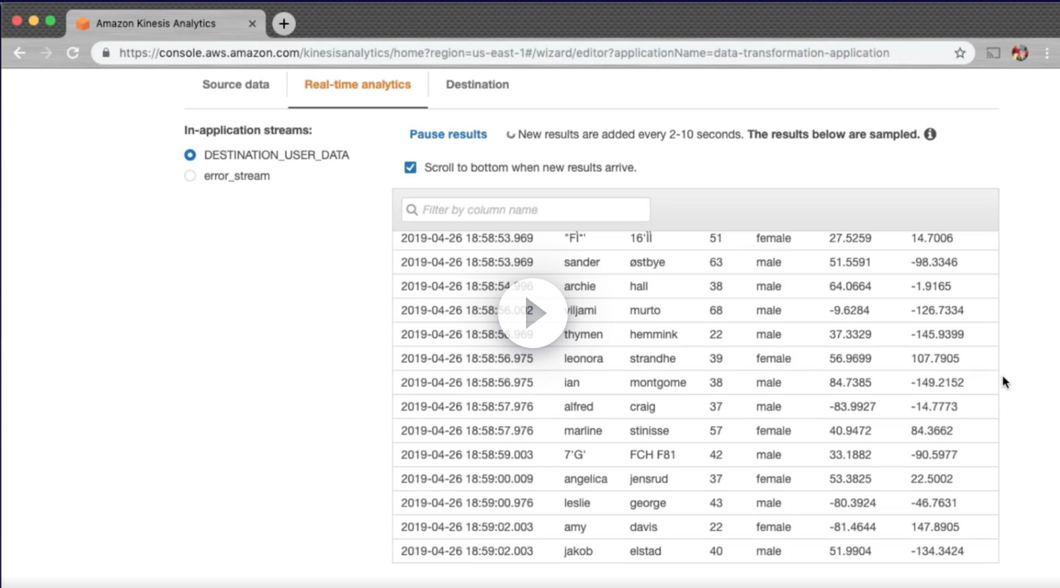Open Chrome's three-dot menu
The width and height of the screenshot is (1060, 588).
1047,53
